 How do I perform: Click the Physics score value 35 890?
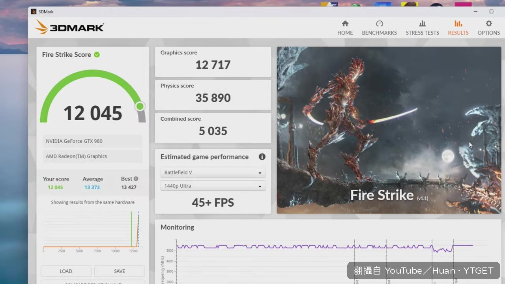(213, 98)
